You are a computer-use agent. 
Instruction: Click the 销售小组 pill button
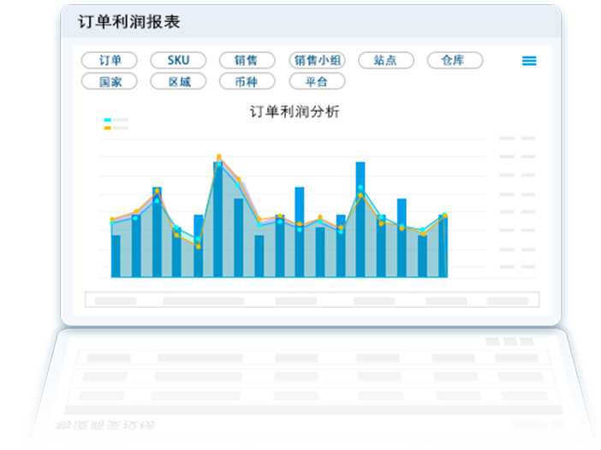(x=317, y=61)
